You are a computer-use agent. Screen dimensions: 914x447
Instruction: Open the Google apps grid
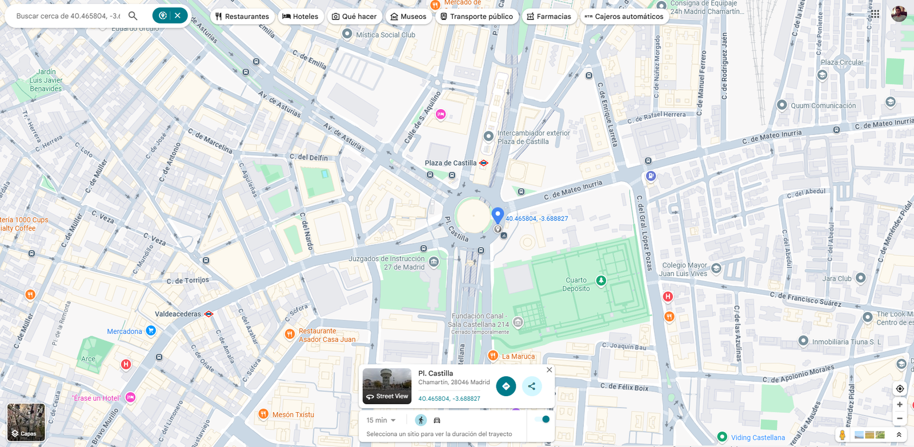(x=875, y=14)
